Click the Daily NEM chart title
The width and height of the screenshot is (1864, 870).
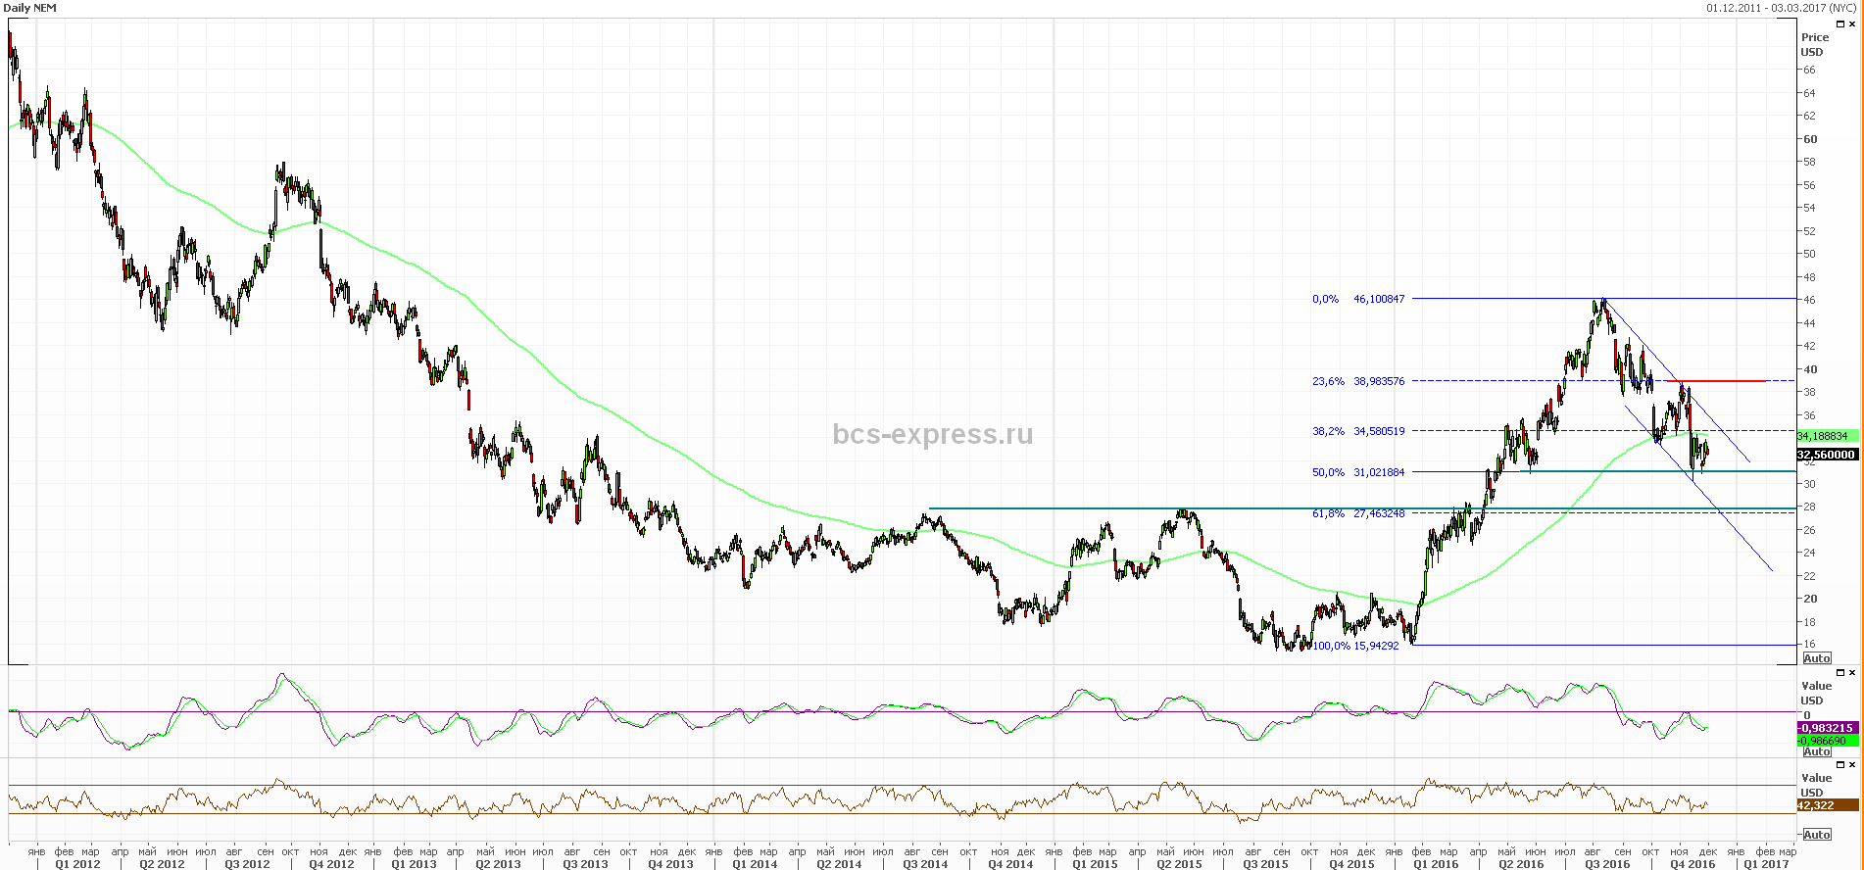(30, 8)
